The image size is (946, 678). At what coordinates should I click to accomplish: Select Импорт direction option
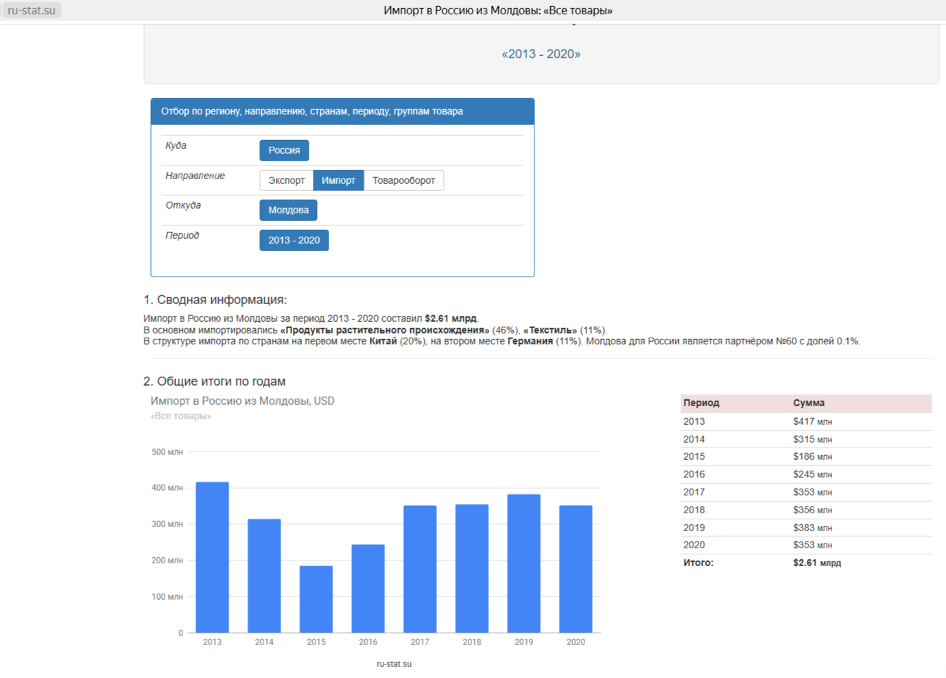click(338, 180)
